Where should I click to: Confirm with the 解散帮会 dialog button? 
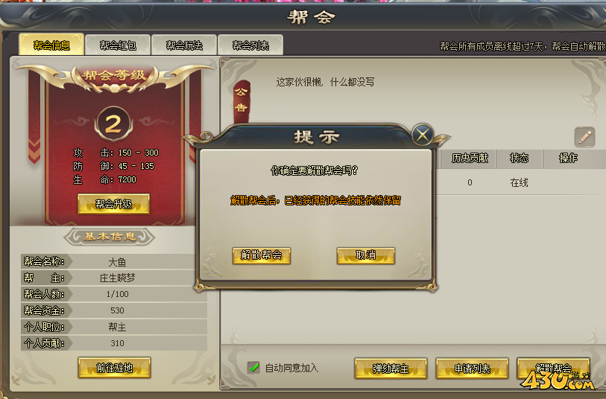pyautogui.click(x=262, y=255)
